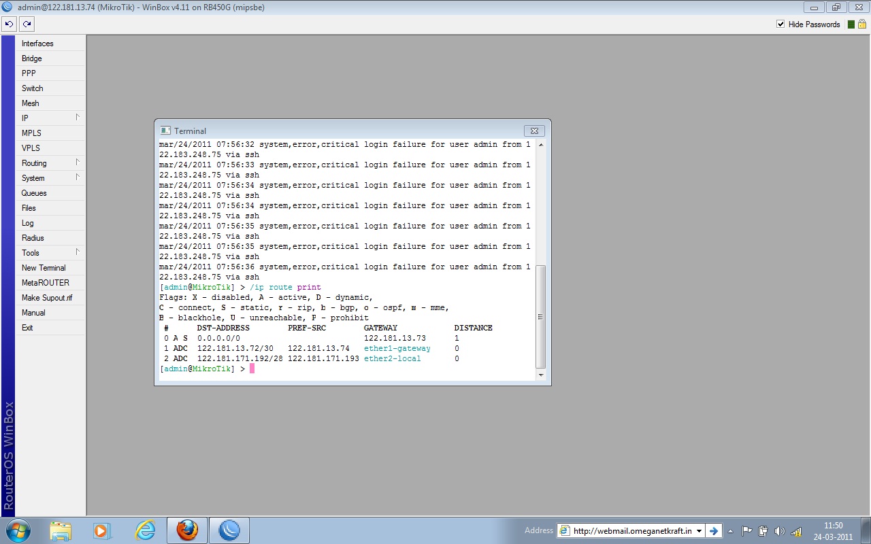Viewport: 871px width, 544px height.
Task: Expand the IP submenu
Action: click(x=51, y=118)
